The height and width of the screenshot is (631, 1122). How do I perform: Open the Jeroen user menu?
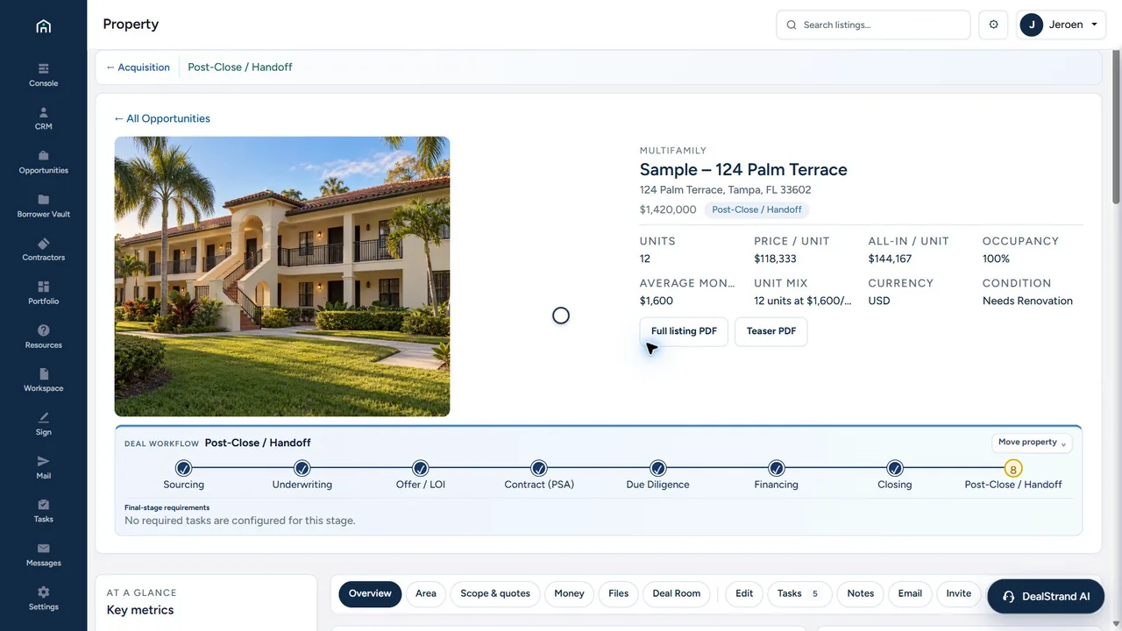1060,25
